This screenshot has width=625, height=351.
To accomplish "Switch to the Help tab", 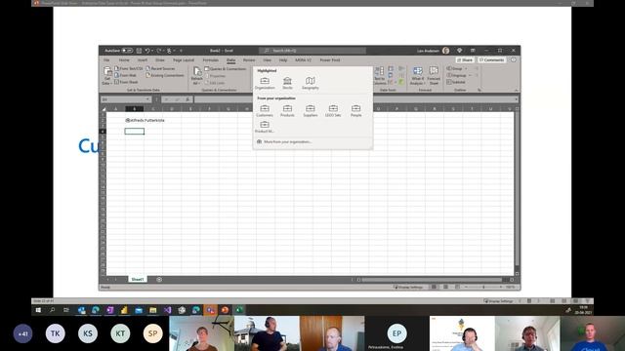I will point(283,60).
